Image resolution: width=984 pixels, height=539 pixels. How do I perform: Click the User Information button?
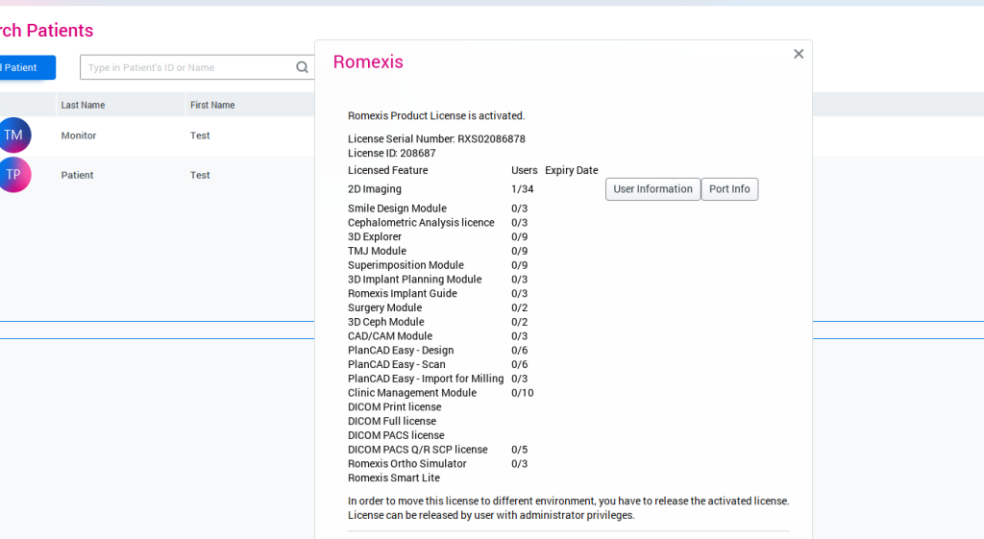point(652,189)
